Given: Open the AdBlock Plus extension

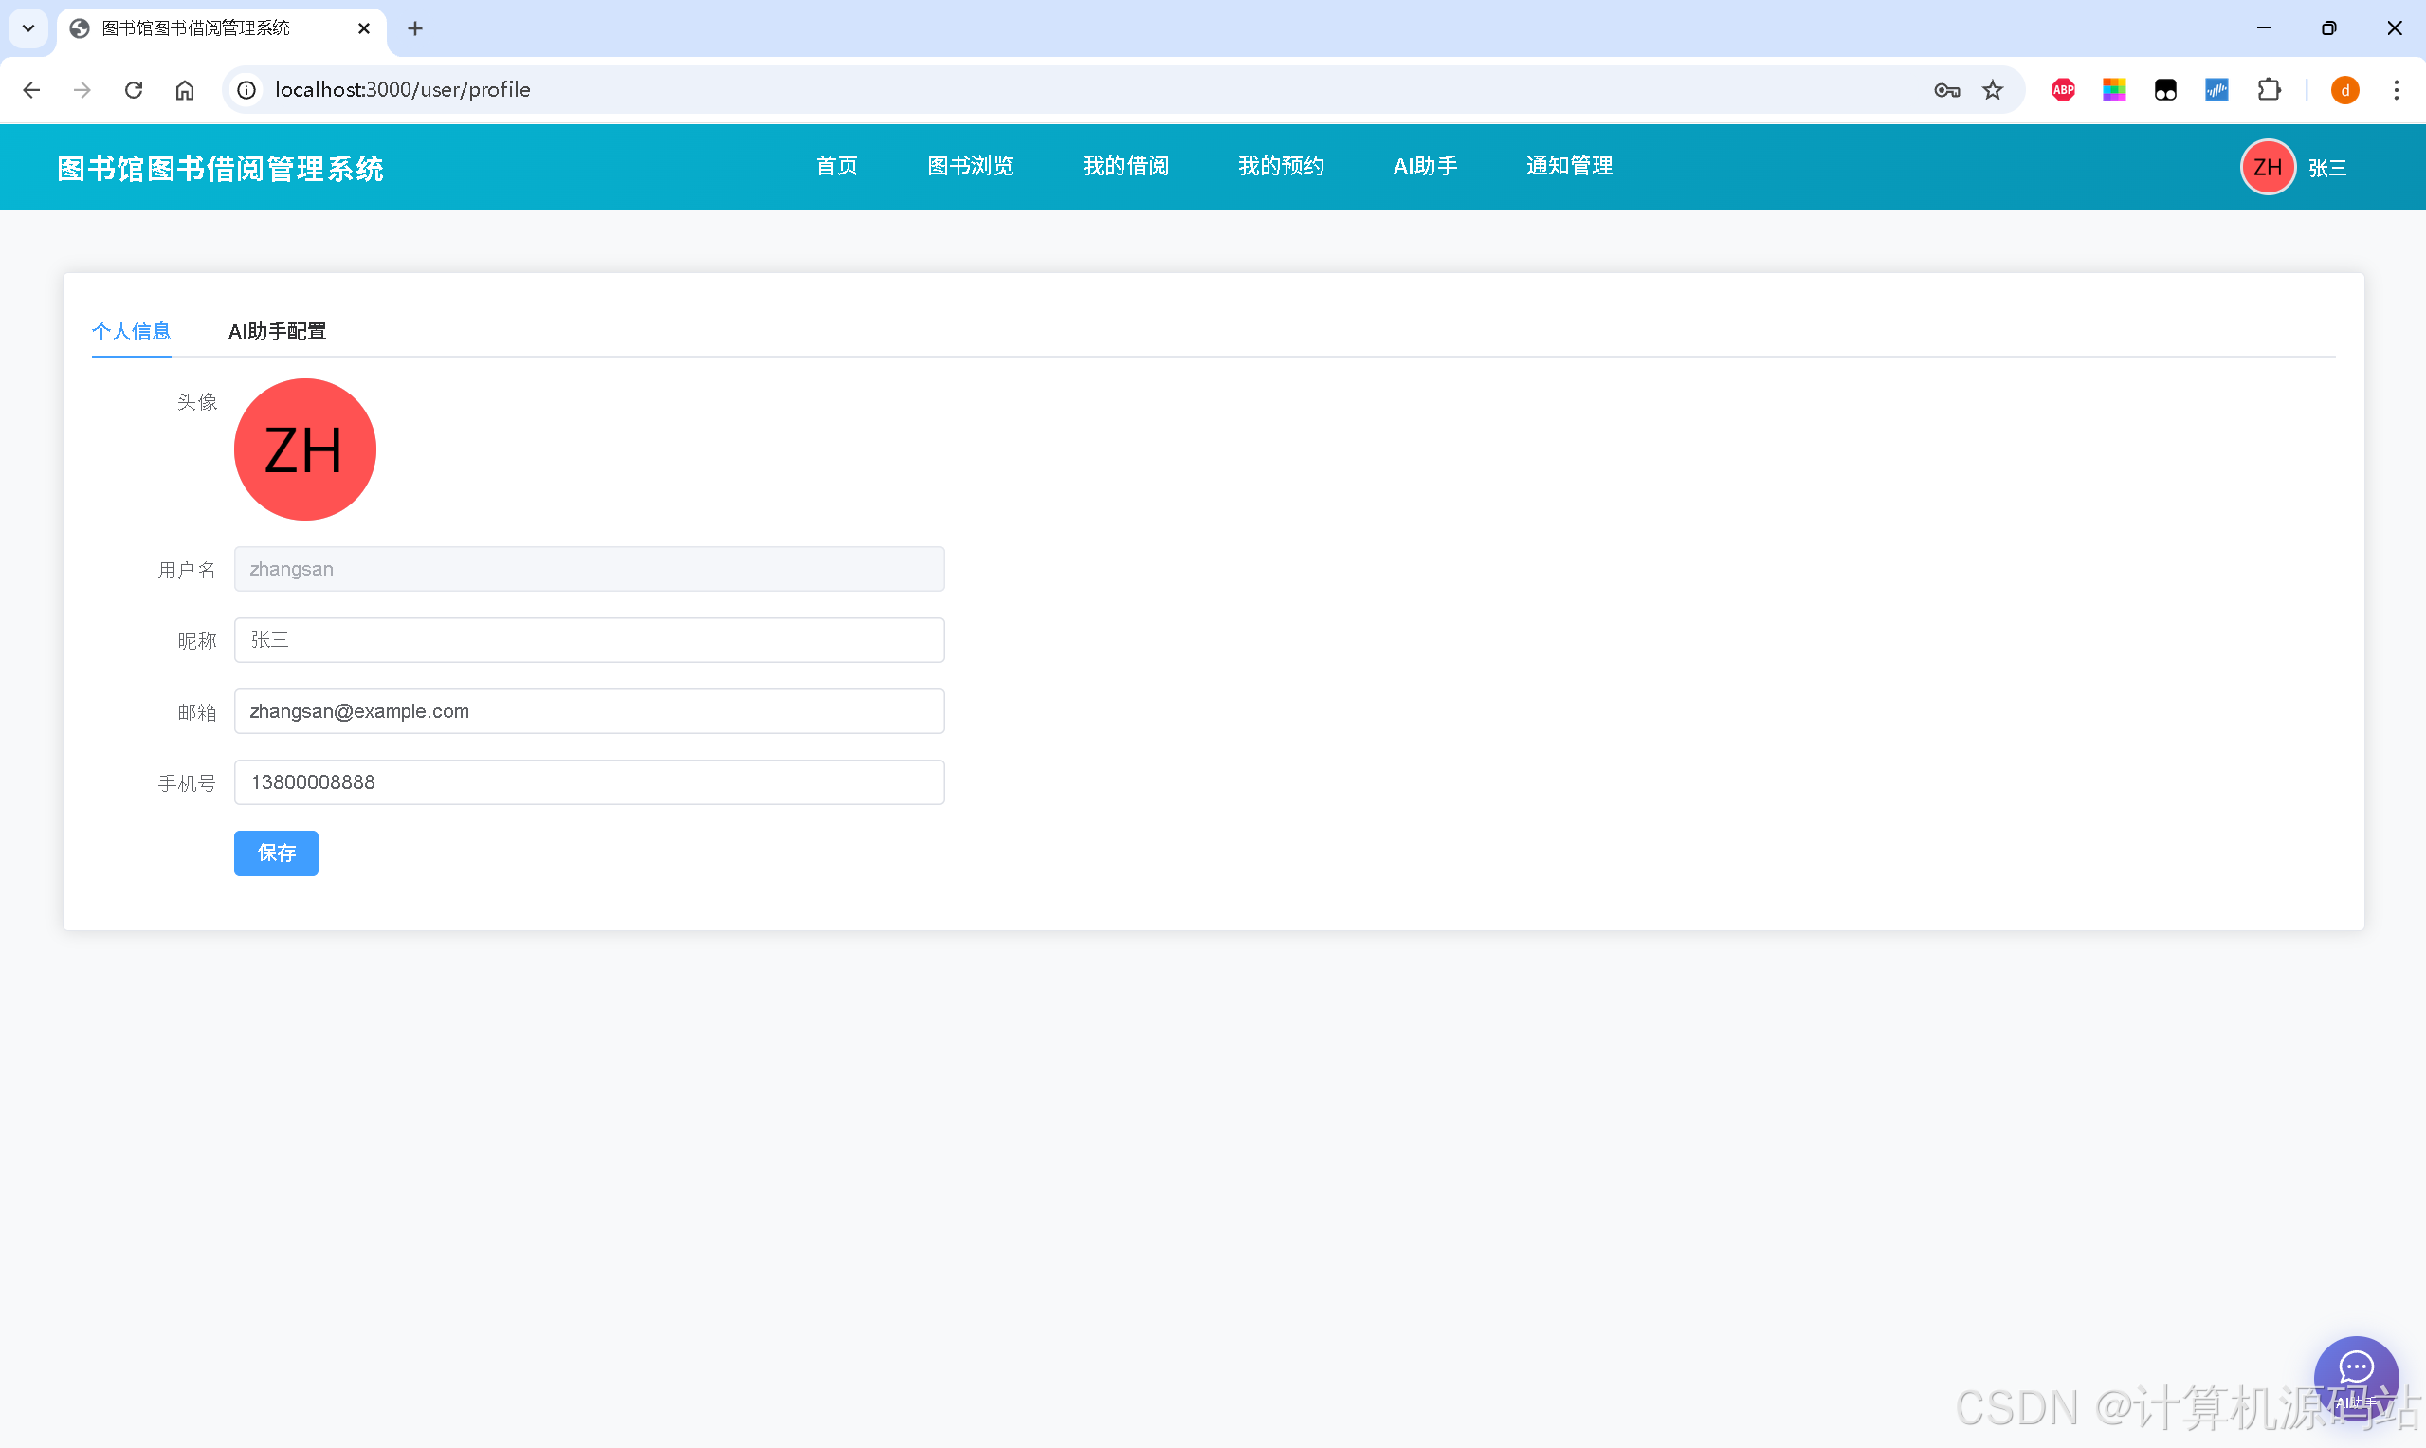Looking at the screenshot, I should [x=2063, y=90].
